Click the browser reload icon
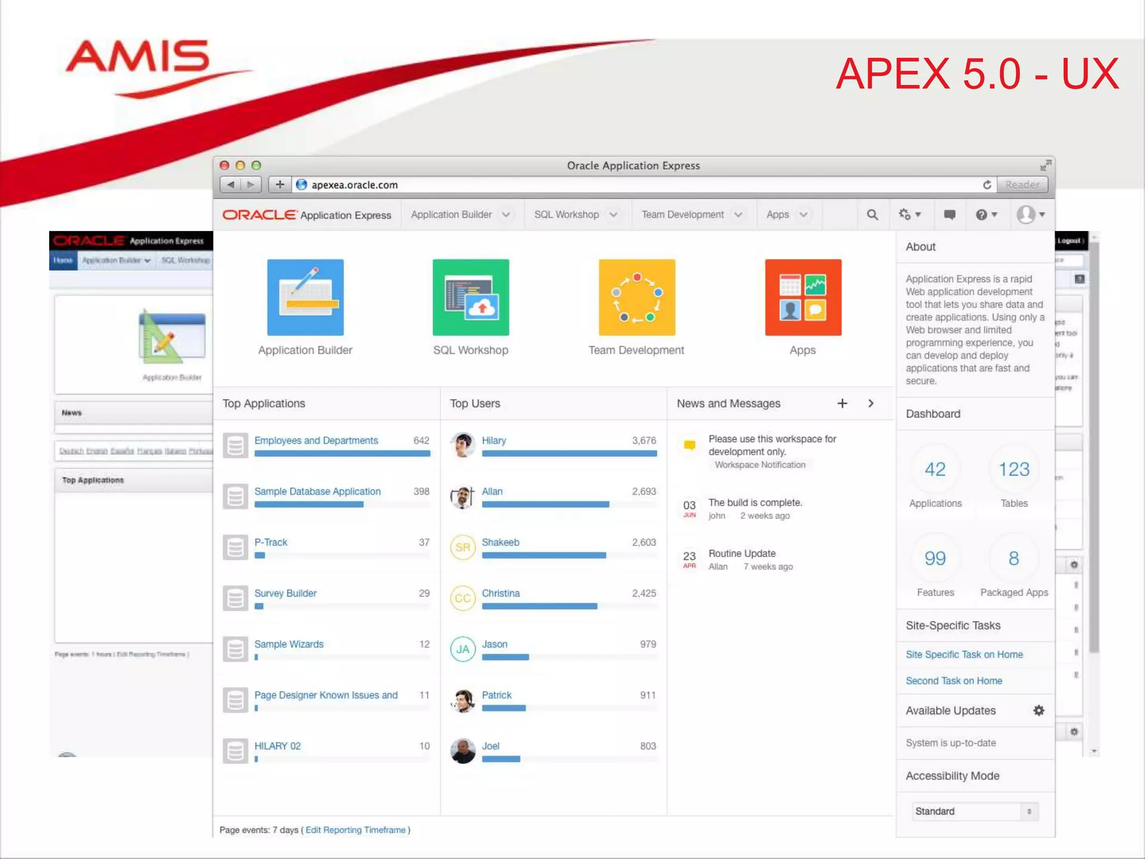 tap(987, 185)
